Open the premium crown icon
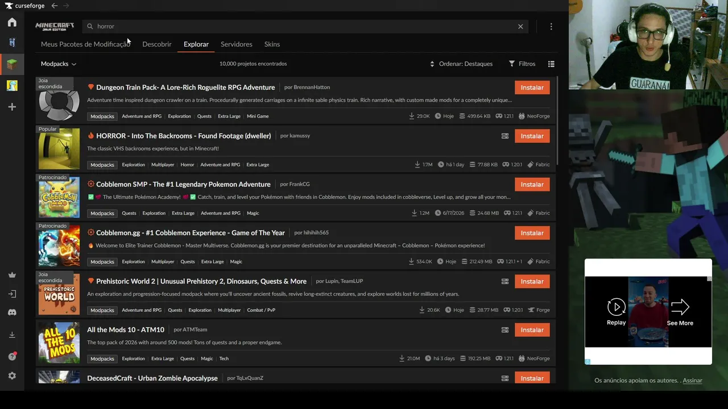The width and height of the screenshot is (728, 409). tap(12, 275)
